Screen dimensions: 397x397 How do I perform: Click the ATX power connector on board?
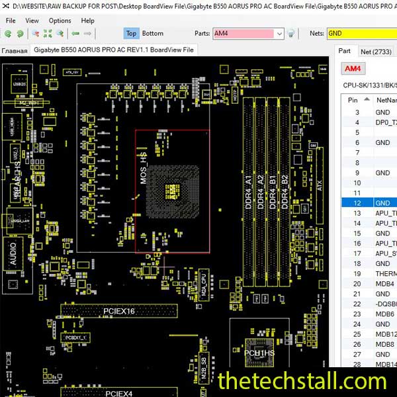[x=320, y=185]
